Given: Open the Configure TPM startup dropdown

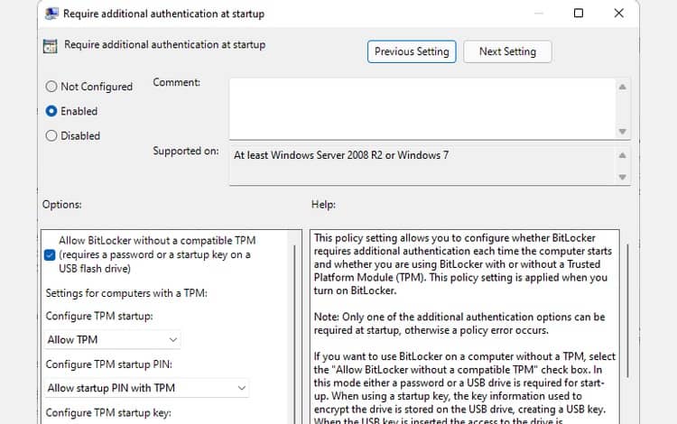Looking at the screenshot, I should click(112, 340).
